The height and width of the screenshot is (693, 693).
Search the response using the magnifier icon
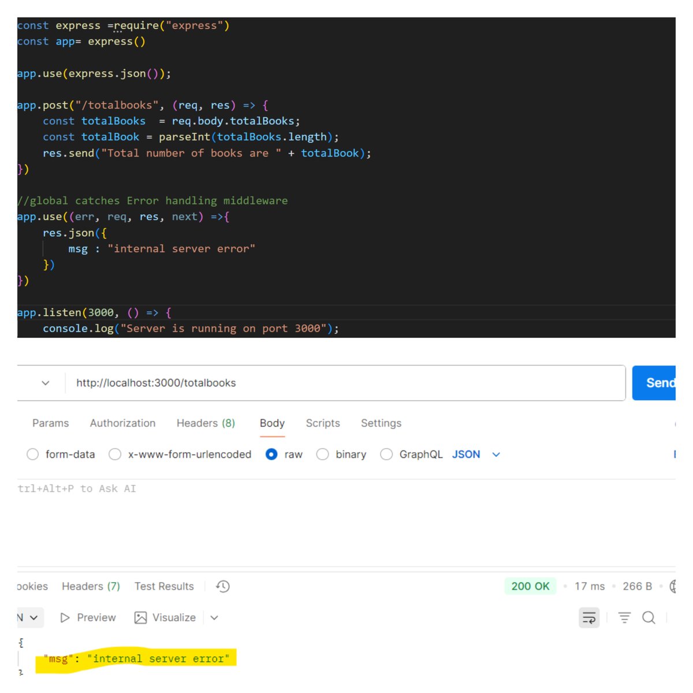coord(649,617)
